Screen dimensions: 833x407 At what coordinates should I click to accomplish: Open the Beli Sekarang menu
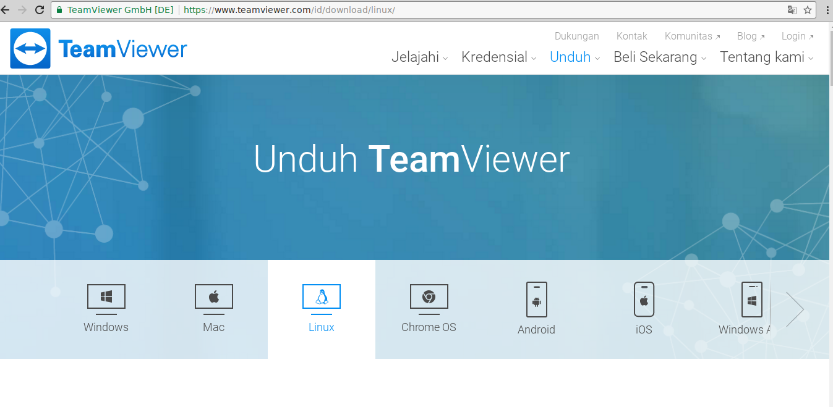pos(656,57)
